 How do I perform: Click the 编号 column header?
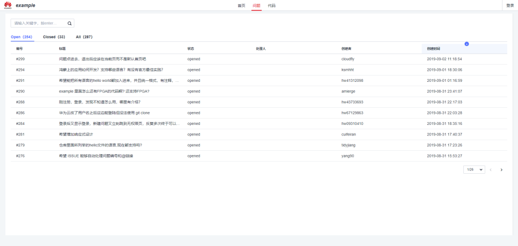coord(19,49)
